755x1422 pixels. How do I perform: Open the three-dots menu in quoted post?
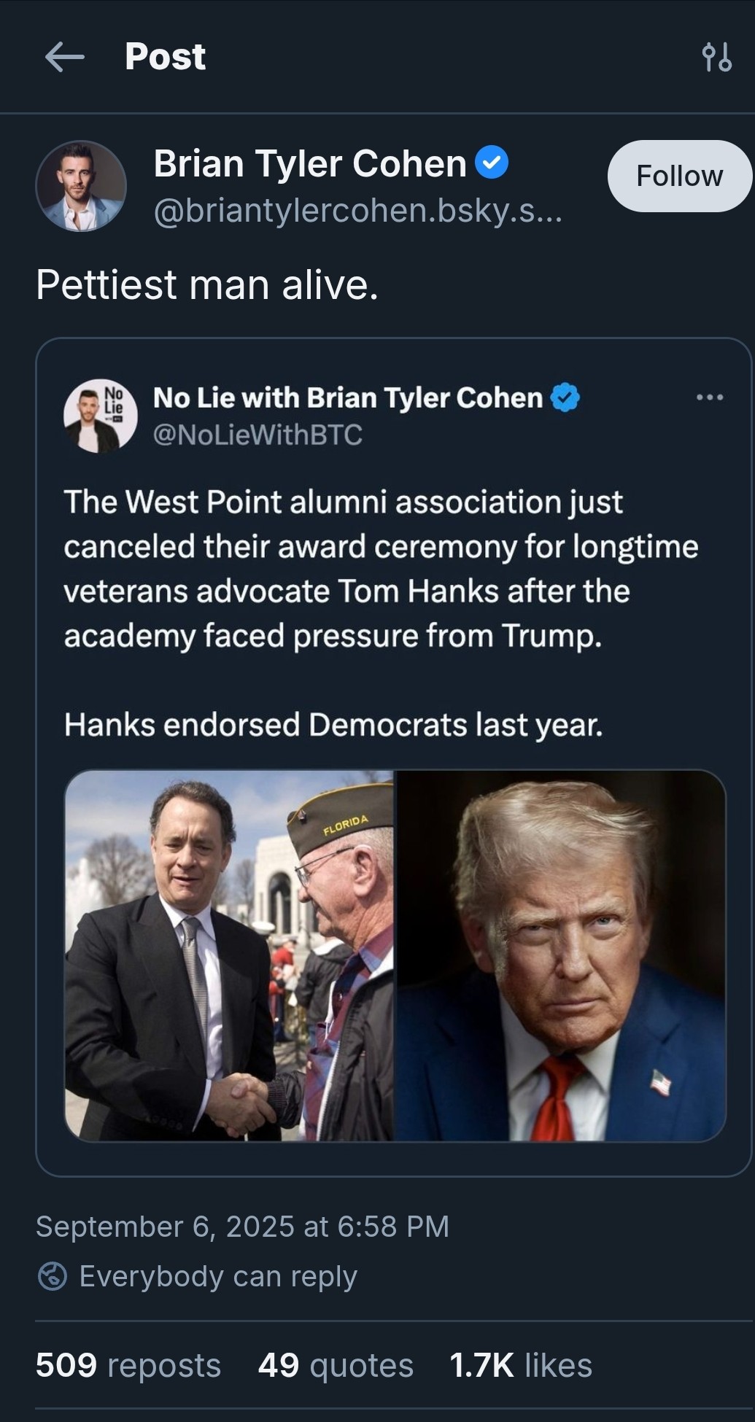pos(710,397)
